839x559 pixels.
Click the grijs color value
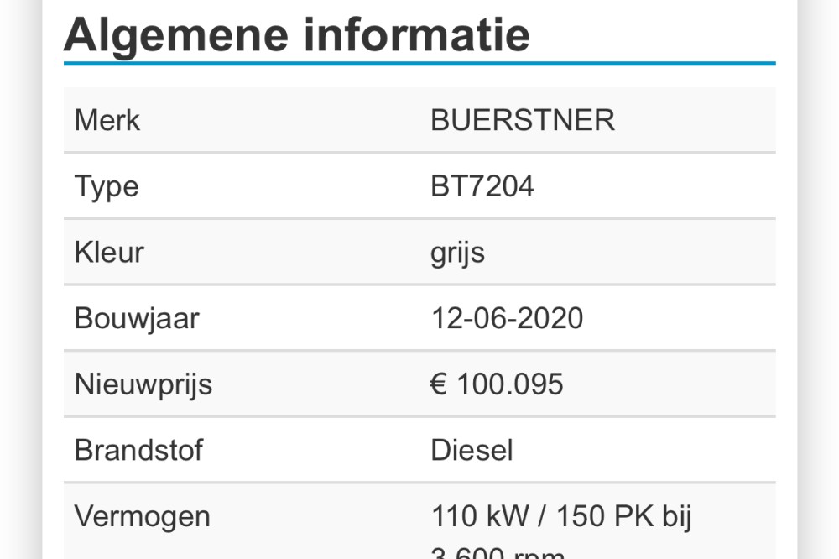[x=457, y=253]
